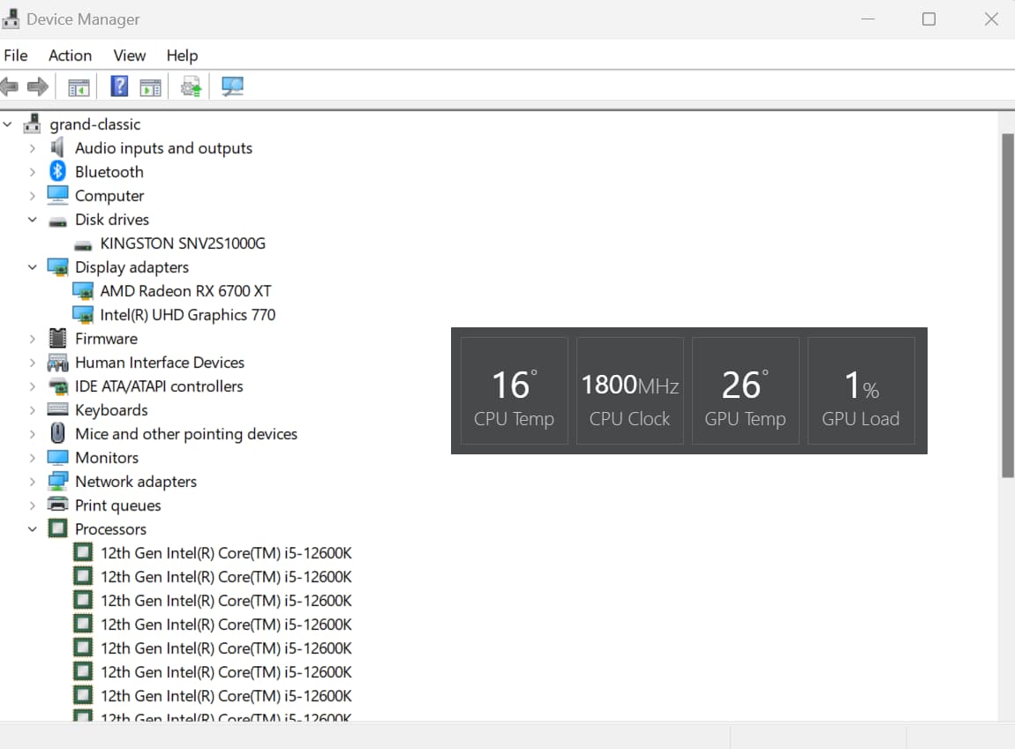Open the View menu

pos(130,56)
